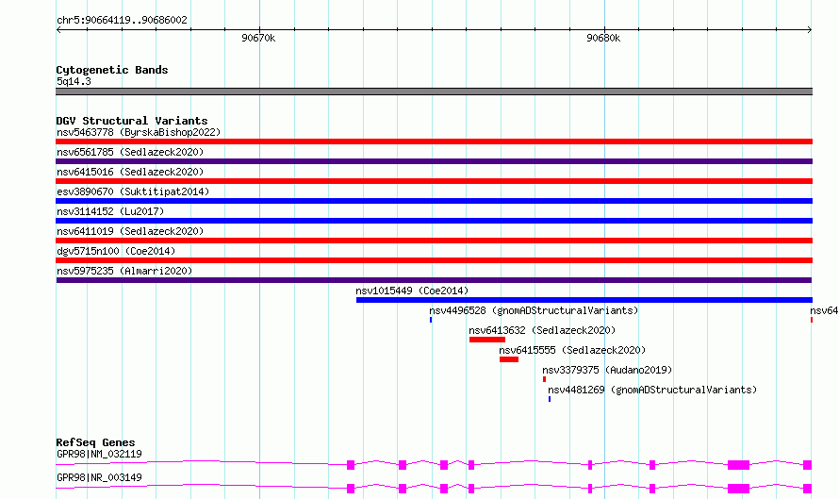Click the 90680k ruler tick label
This screenshot has width=839, height=499.
[x=603, y=38]
